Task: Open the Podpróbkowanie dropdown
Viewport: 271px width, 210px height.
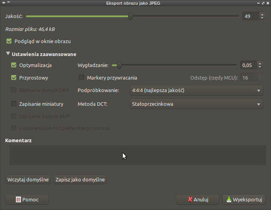Action: pyautogui.click(x=196, y=91)
